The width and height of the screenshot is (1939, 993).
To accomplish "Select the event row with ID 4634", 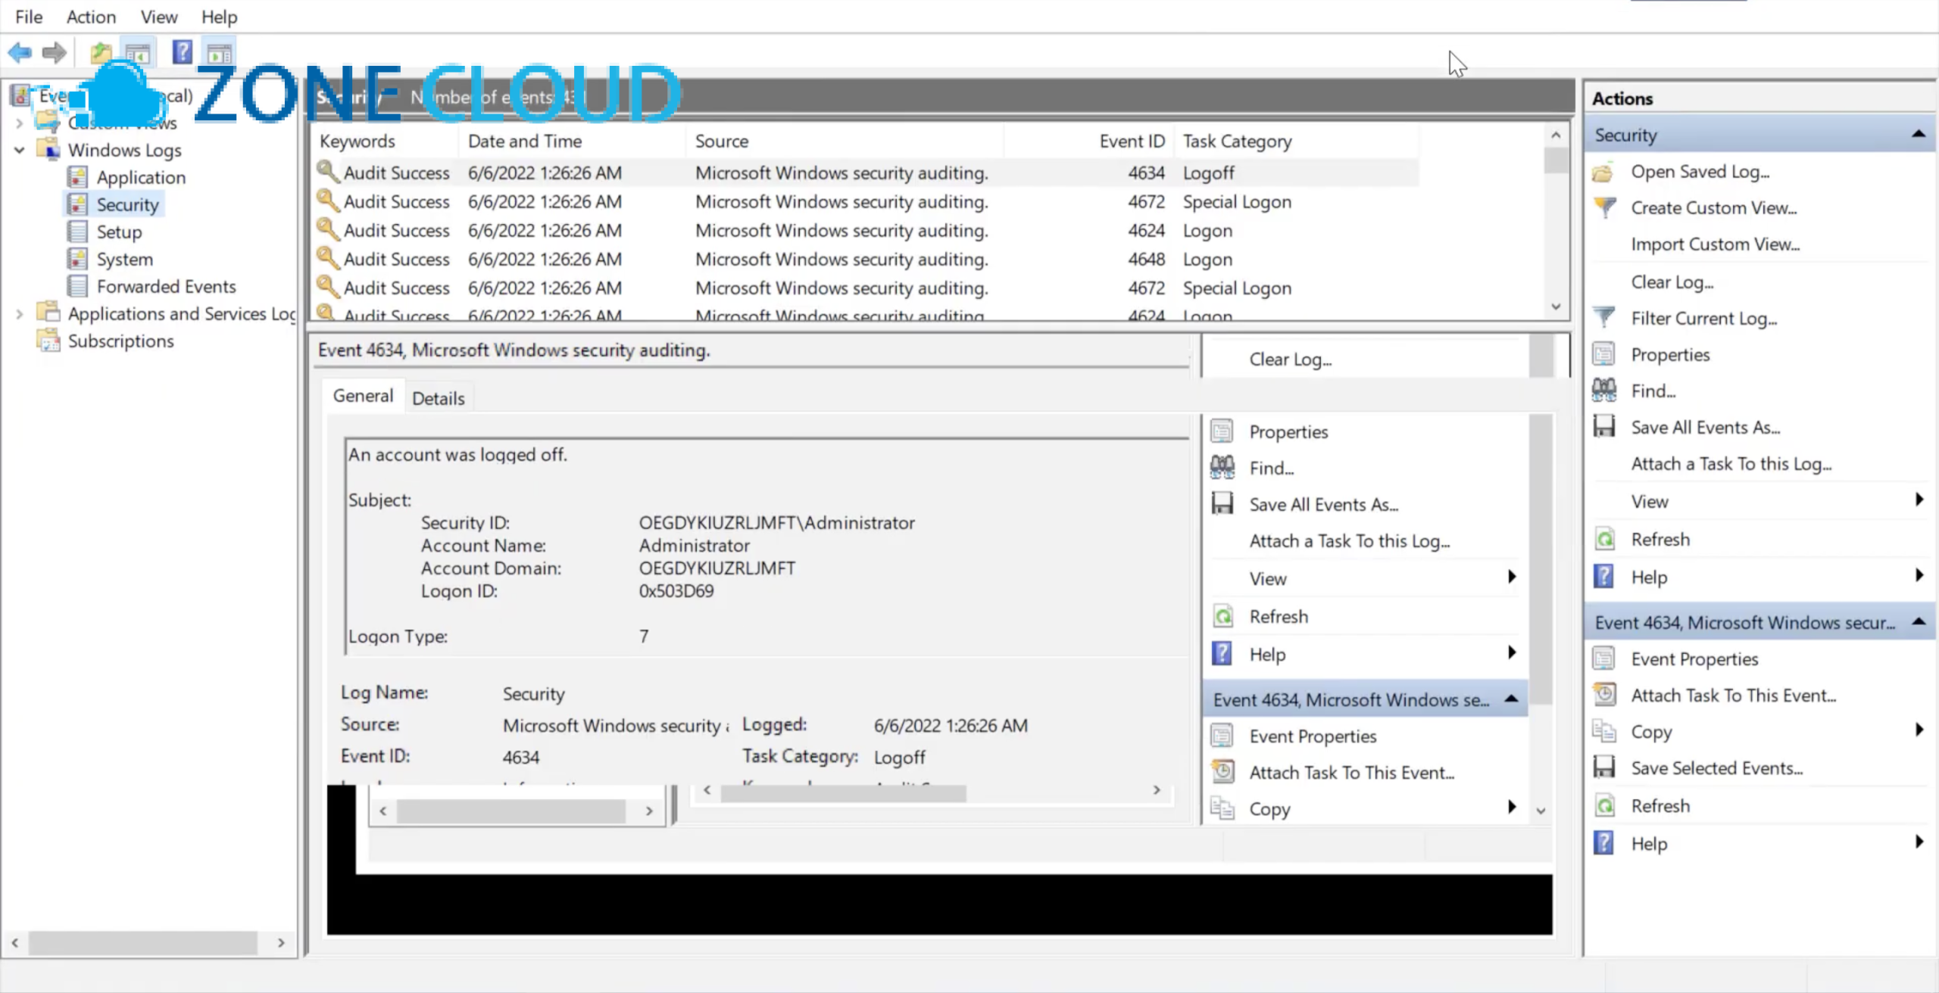I will 866,173.
